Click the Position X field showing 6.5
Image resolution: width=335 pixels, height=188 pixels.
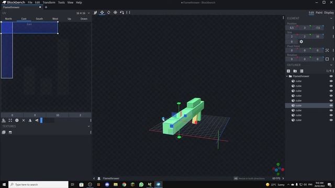click(292, 28)
